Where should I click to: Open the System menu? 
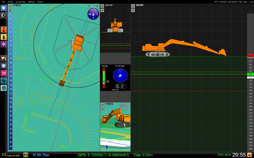(x=40, y=2)
